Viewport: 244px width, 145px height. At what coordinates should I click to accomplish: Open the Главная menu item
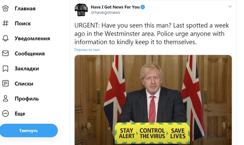click(x=25, y=8)
